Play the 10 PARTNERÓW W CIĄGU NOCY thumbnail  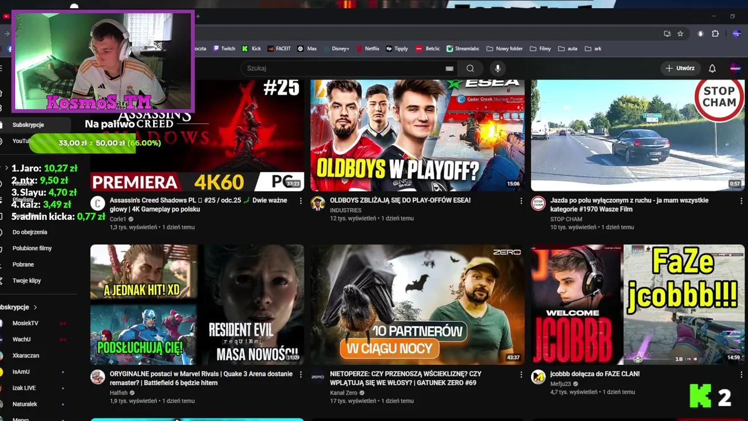coord(417,305)
